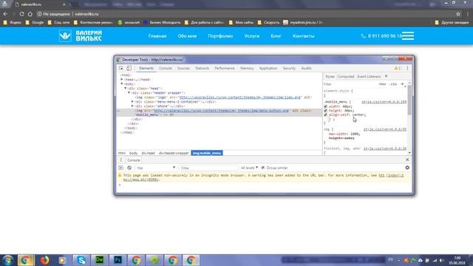The height and width of the screenshot is (266, 473).
Task: Collapse the body element node
Action: (122, 83)
